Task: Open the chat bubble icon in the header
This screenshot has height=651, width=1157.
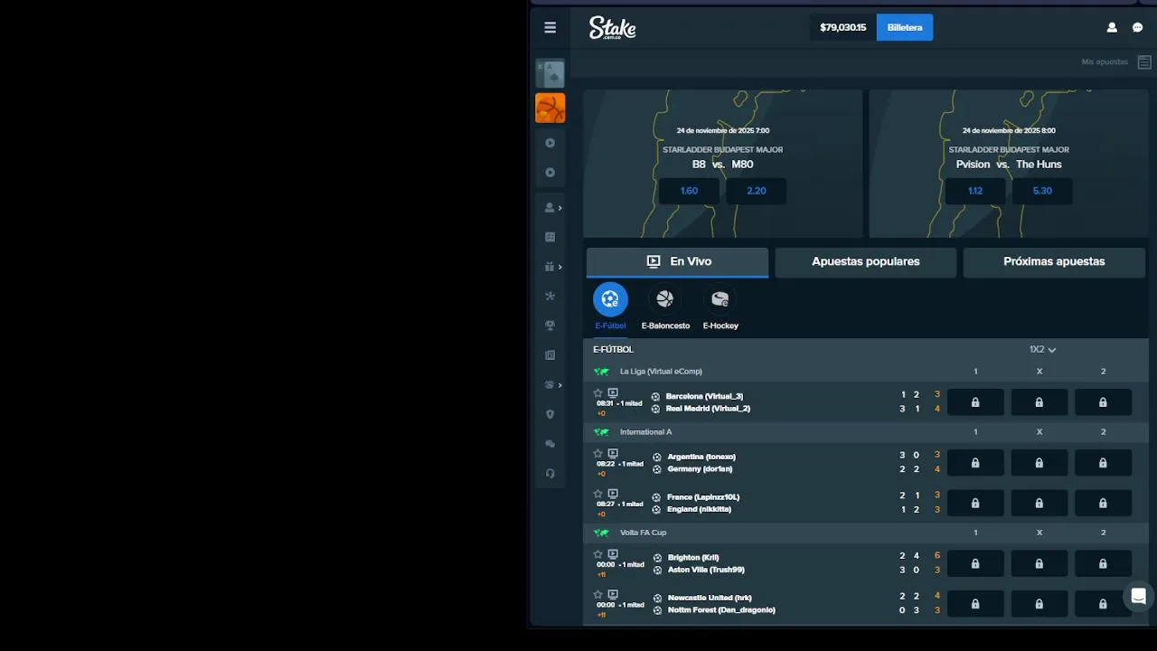Action: [x=1138, y=28]
